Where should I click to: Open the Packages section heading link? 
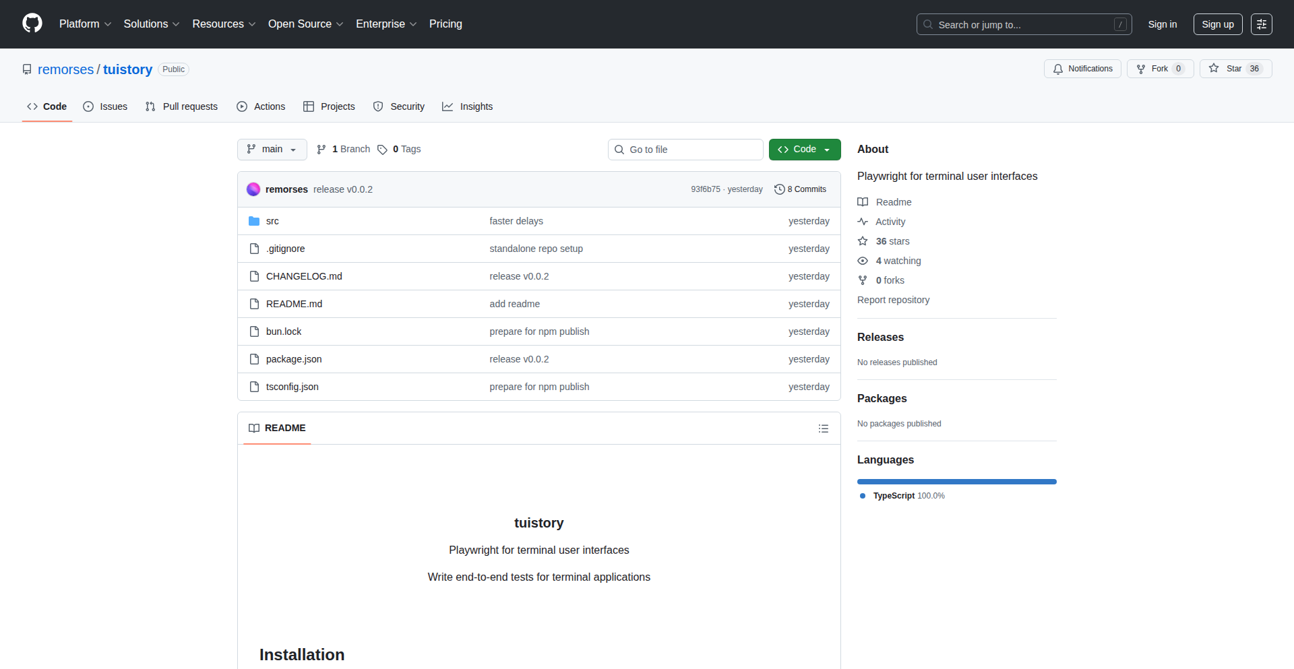tap(882, 398)
